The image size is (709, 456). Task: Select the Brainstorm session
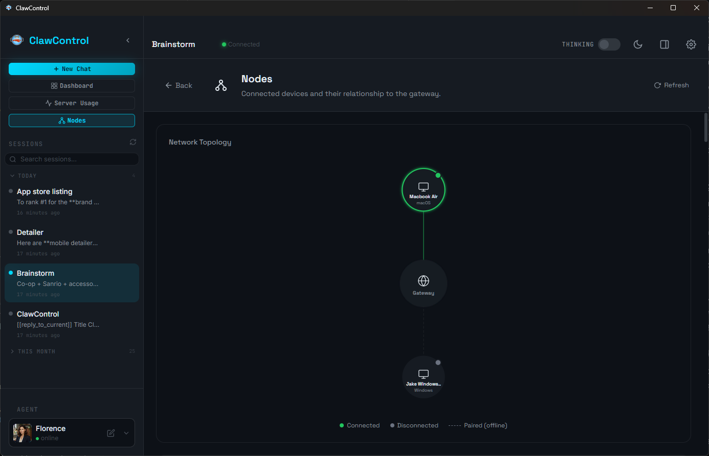point(72,282)
